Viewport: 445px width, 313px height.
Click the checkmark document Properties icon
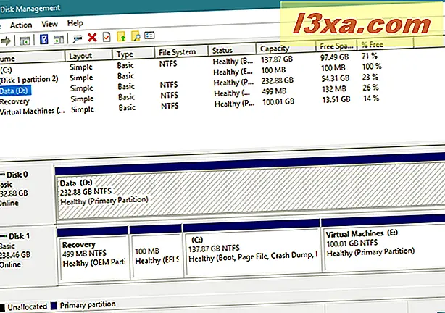[x=107, y=37]
